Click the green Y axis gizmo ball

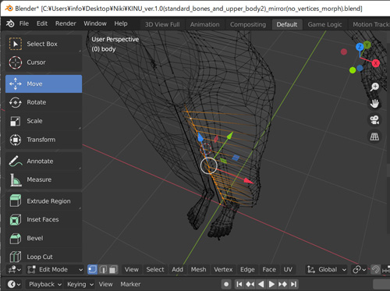click(367, 44)
